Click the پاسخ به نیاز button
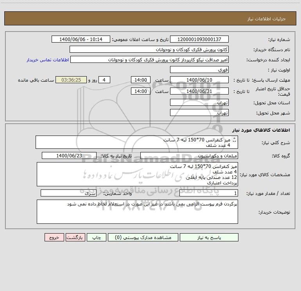This screenshot has height=291, width=301. [x=209, y=237]
